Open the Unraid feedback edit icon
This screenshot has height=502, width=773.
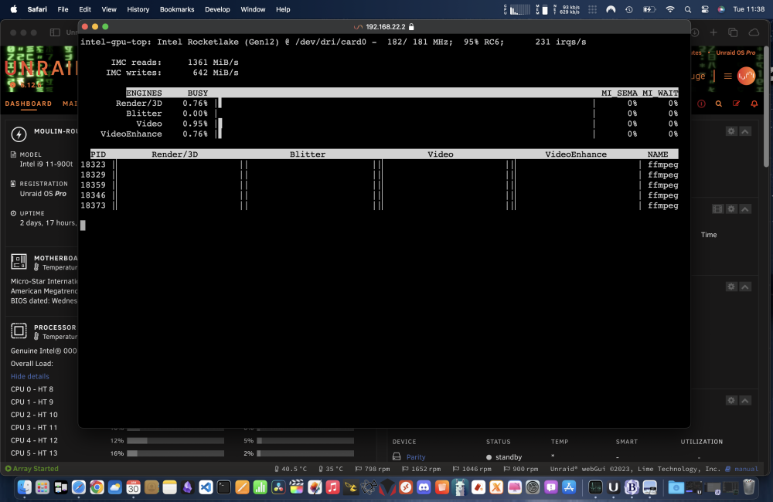click(x=736, y=104)
